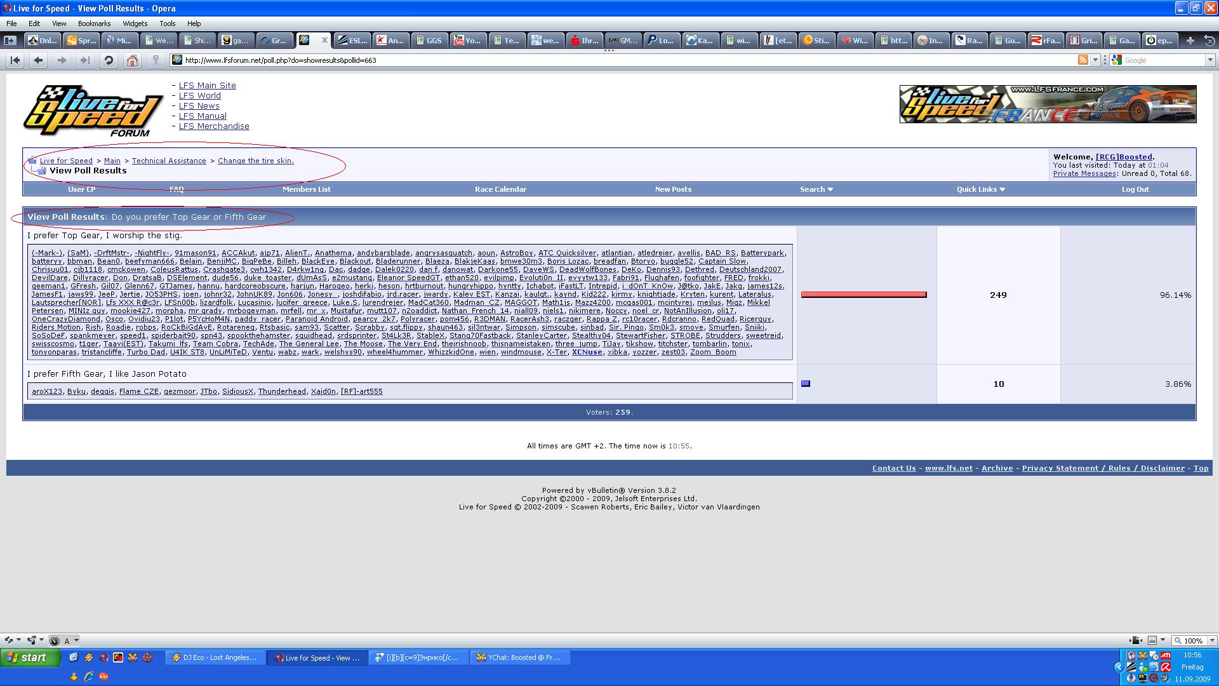Open the zoom level 100% dropdown

(x=1211, y=640)
